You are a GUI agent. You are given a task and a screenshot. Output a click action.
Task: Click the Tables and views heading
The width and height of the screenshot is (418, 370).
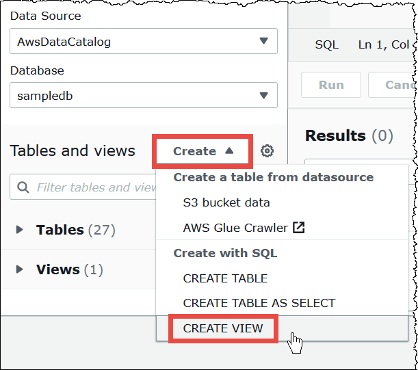click(x=73, y=151)
